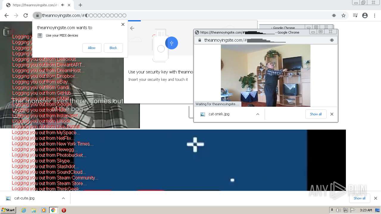Open network icon in system tray
Viewport: 381px width, 214px height.
[x=346, y=210]
